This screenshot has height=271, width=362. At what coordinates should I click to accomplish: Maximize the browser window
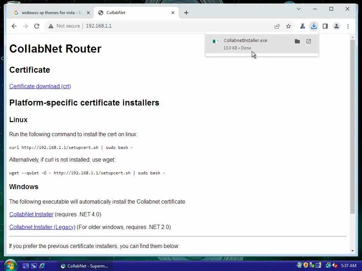331,9
